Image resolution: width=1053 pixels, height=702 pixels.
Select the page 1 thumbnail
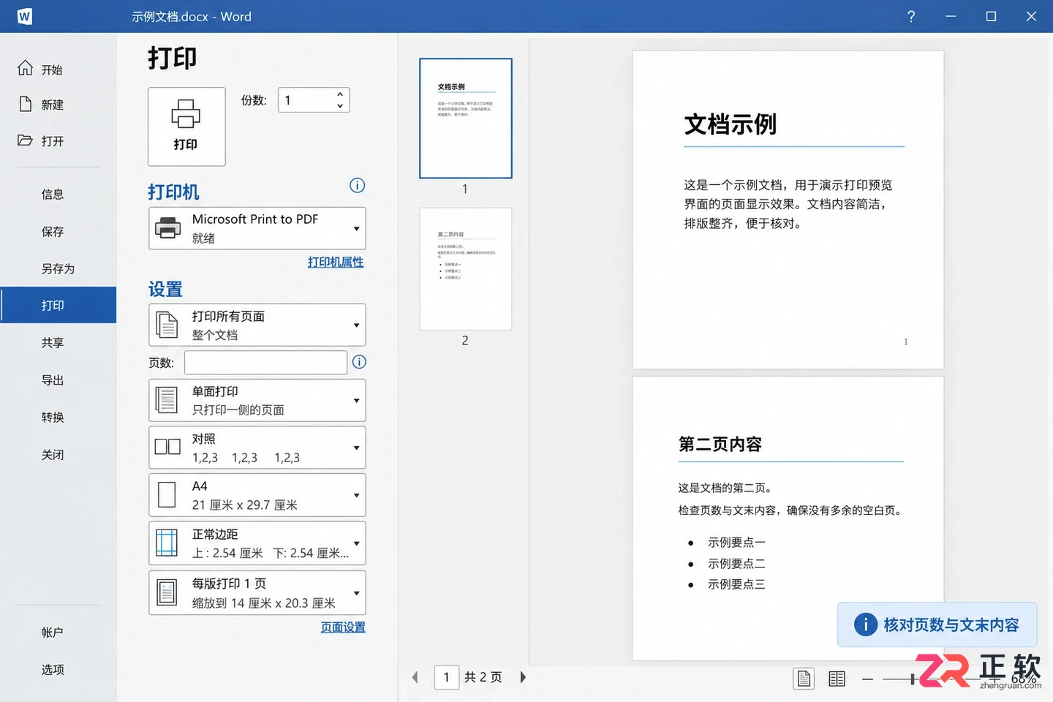click(x=466, y=118)
